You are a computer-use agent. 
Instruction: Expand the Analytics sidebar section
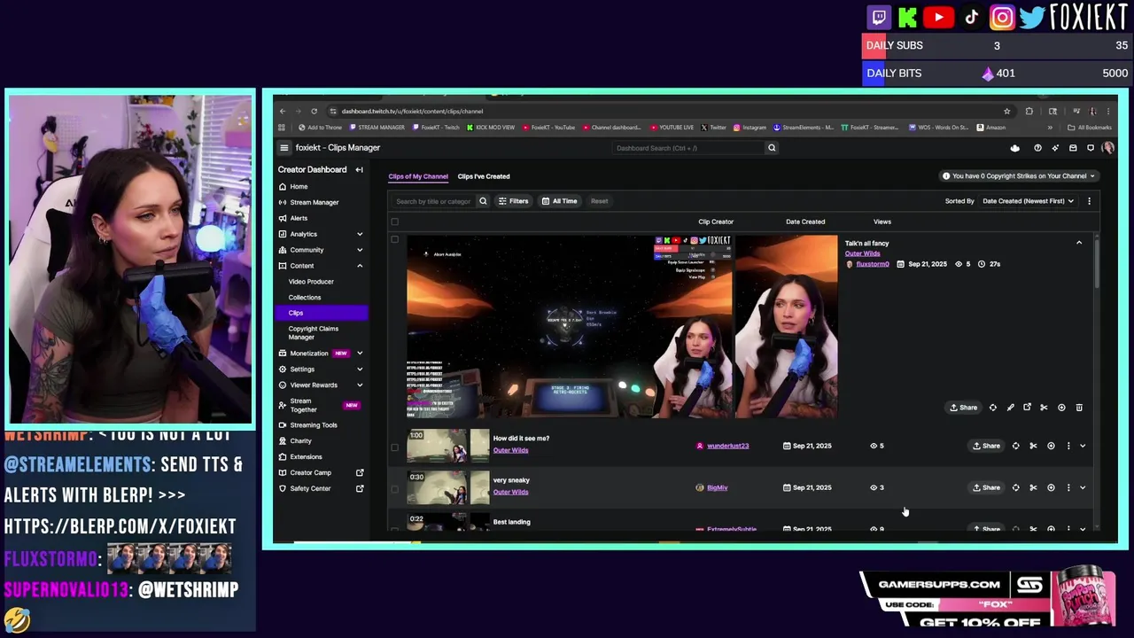[x=360, y=234]
